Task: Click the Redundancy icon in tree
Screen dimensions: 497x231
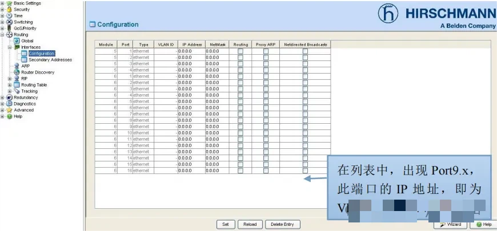Action: (9, 98)
